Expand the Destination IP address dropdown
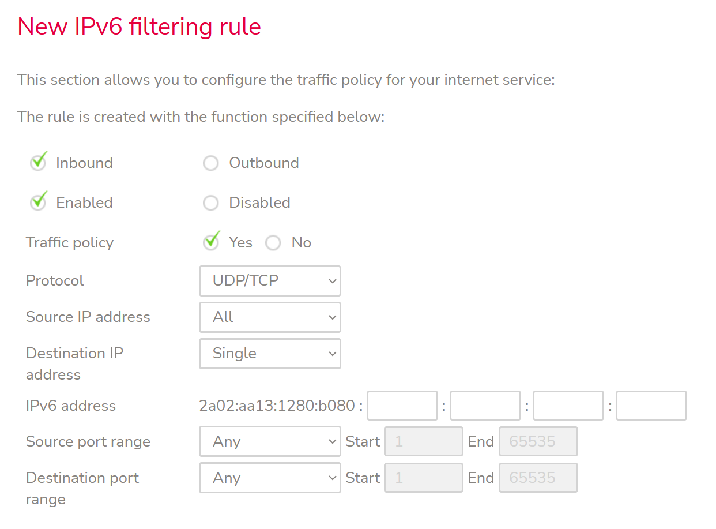This screenshot has height=529, width=716. [270, 354]
